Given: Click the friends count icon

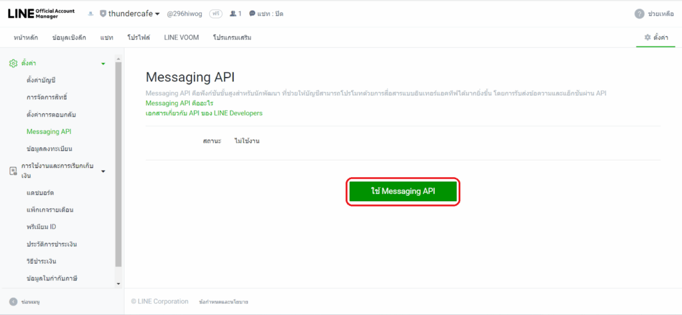Looking at the screenshot, I should (232, 14).
